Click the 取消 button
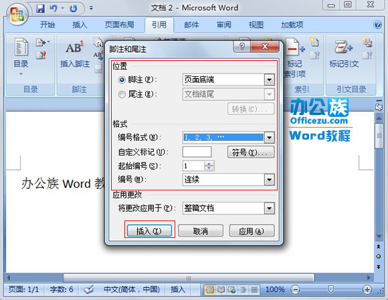The width and height of the screenshot is (388, 300). pos(201,231)
